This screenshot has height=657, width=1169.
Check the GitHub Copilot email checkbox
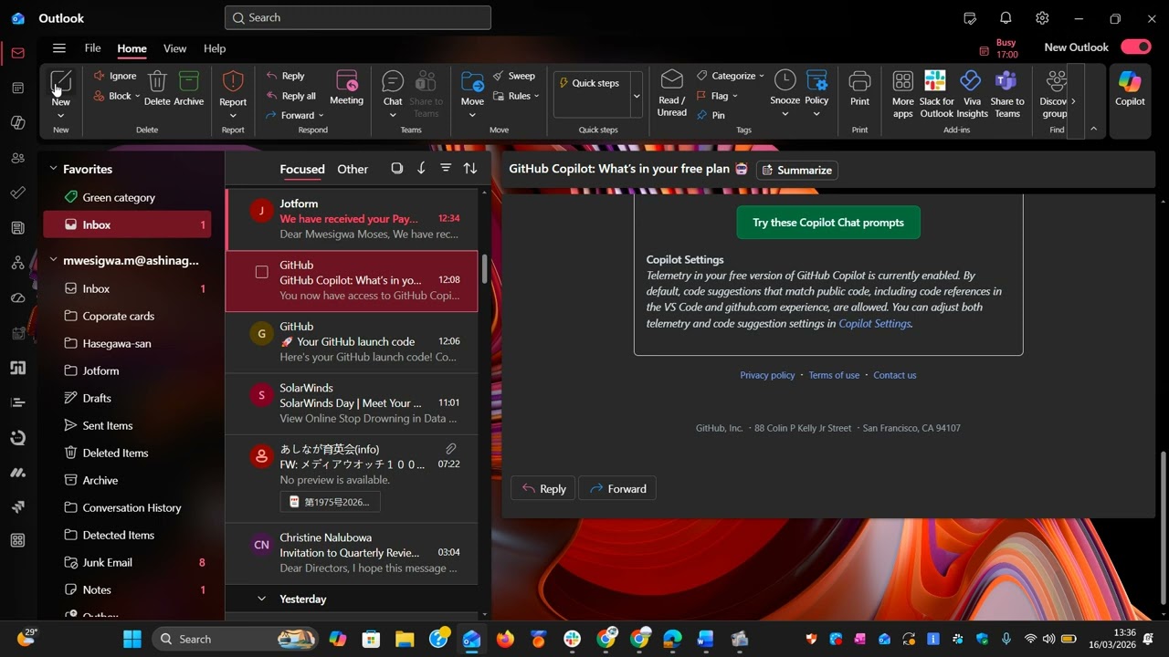pyautogui.click(x=261, y=272)
